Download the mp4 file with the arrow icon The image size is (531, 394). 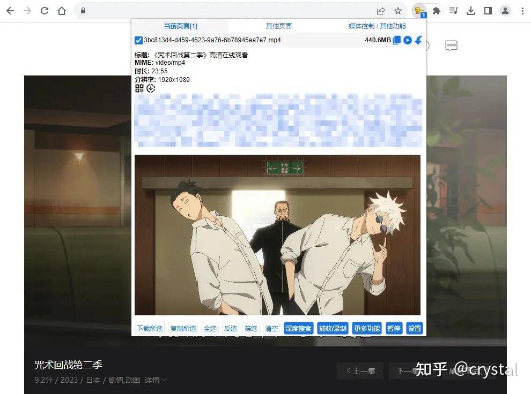[418, 40]
